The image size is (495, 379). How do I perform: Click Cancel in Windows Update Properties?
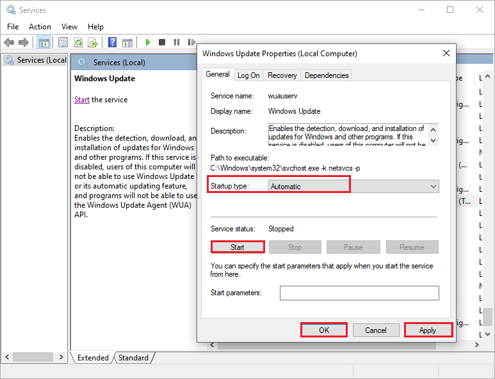click(376, 330)
